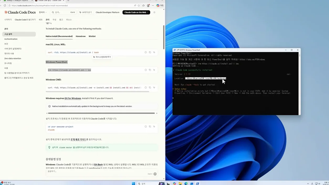The height and width of the screenshot is (185, 329).
Task: Submit the question with the arrow button
Action: tap(155, 174)
